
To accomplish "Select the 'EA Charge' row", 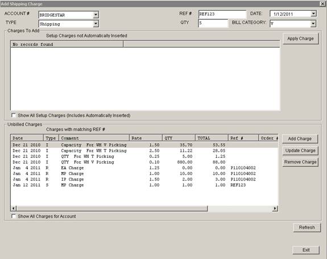I will click(x=144, y=168).
